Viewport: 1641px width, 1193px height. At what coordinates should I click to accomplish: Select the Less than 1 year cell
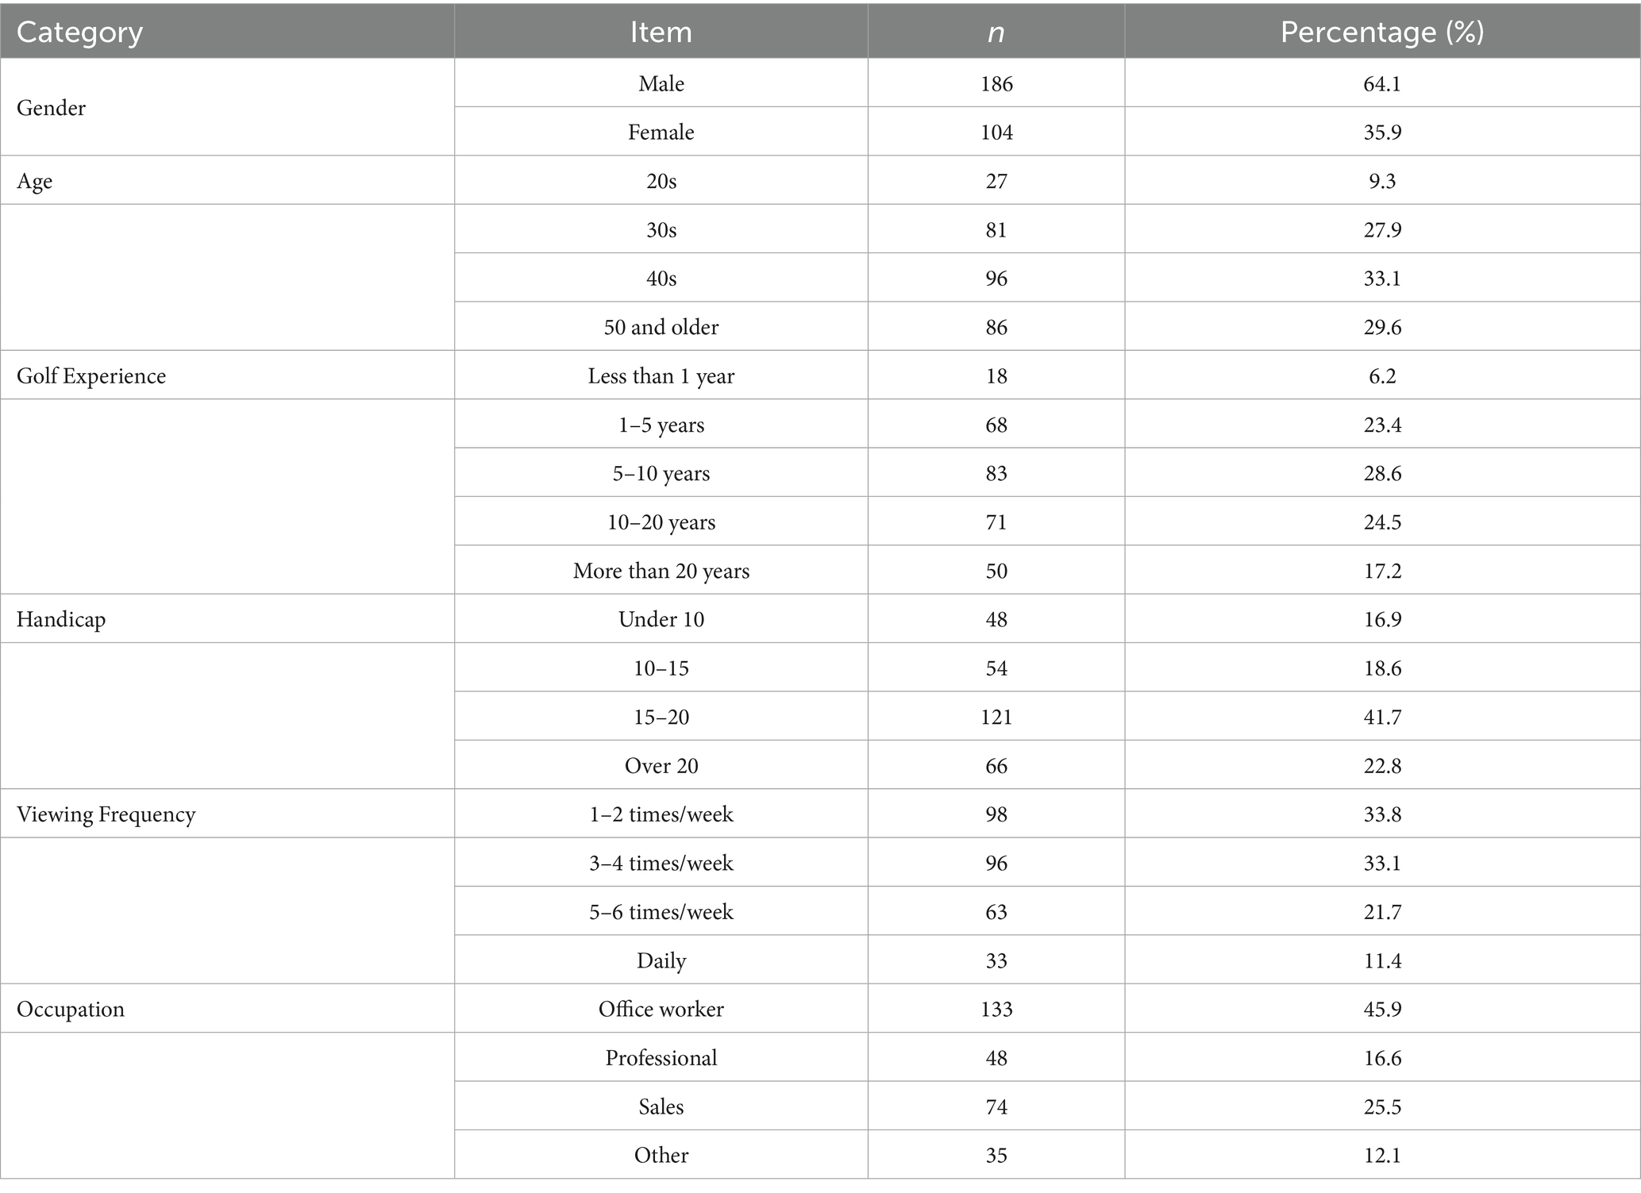coord(661,375)
